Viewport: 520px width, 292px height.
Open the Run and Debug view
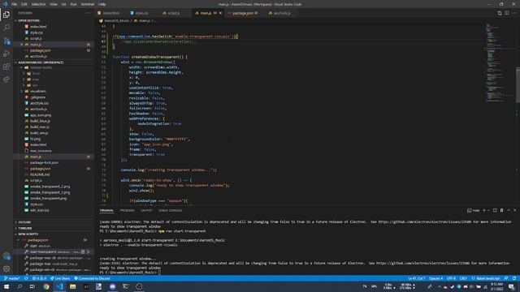[6, 54]
